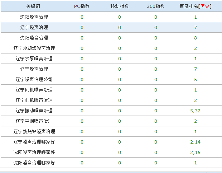The width and height of the screenshot is (222, 173).
Task: Select keyword 辽宁电机噪声治理
Action: 34,100
